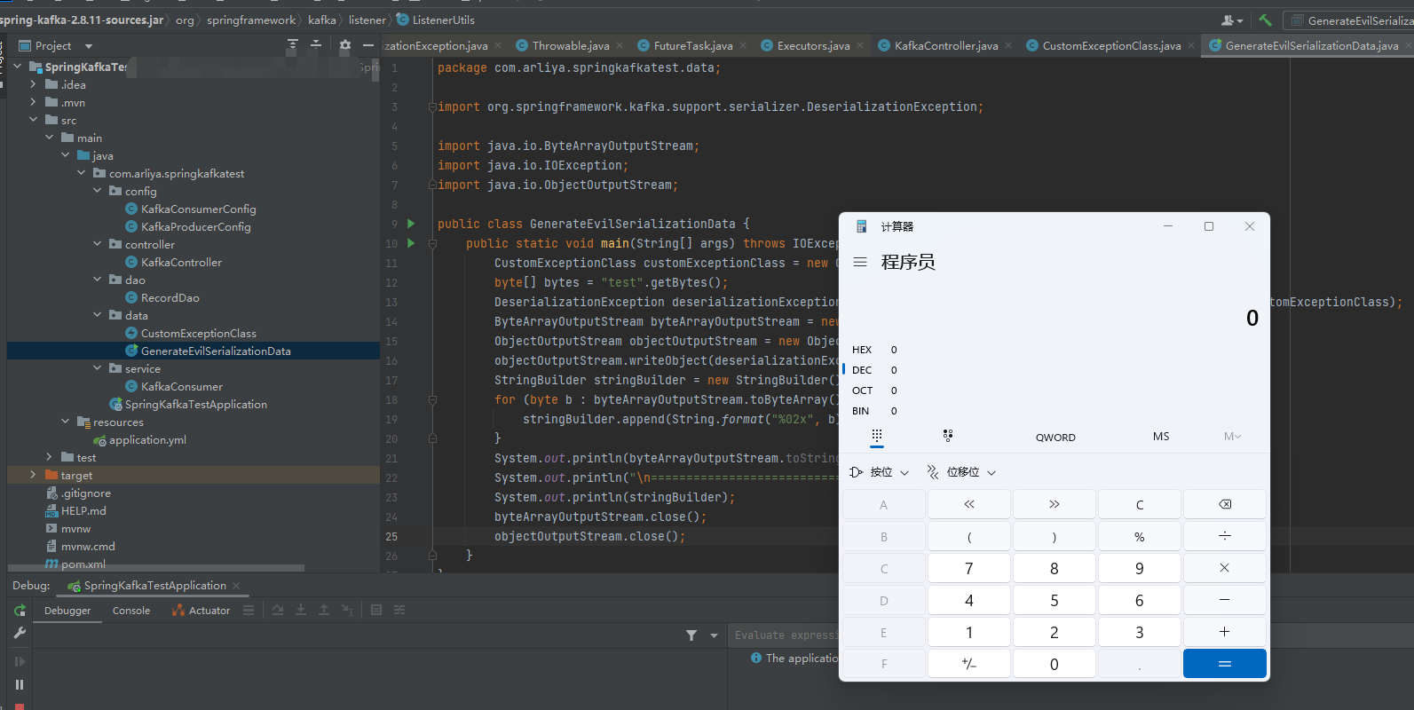Select full keypad mode in Calculator
1414x710 pixels.
[877, 436]
